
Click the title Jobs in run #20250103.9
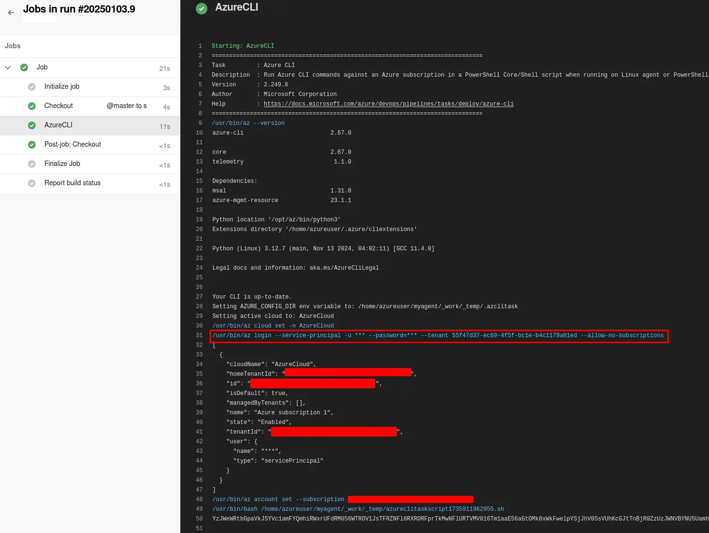[79, 9]
